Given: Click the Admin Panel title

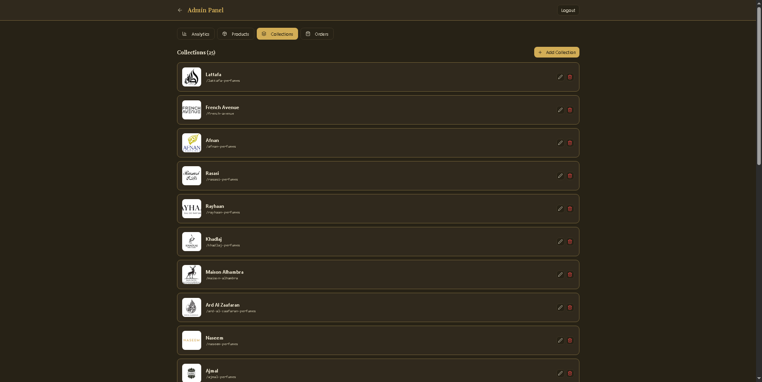Looking at the screenshot, I should click(206, 10).
